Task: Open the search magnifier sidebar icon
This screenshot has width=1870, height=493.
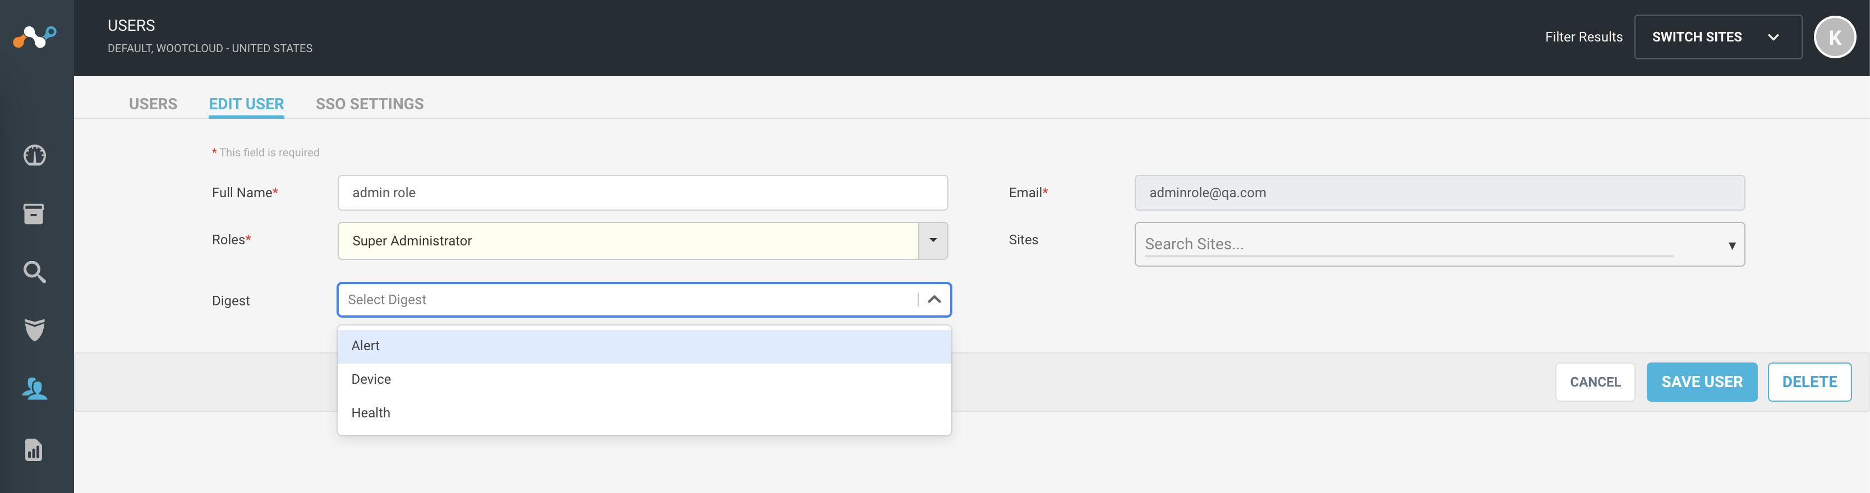Action: pyautogui.click(x=34, y=272)
